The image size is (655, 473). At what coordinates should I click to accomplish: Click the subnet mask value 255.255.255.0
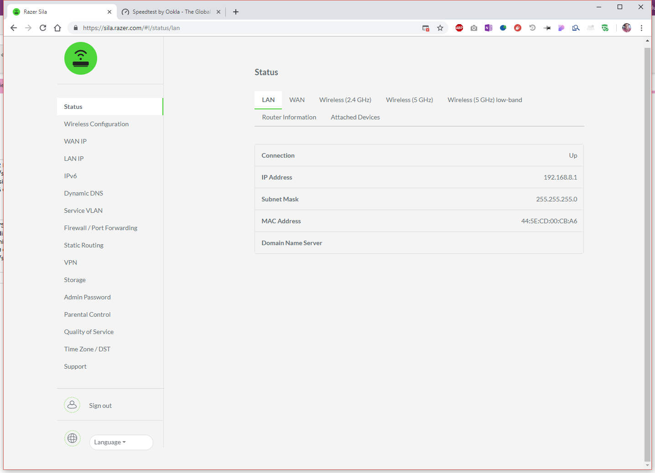tap(556, 199)
